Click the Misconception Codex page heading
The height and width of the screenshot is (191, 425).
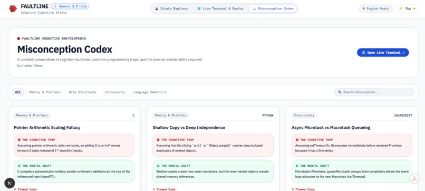(x=65, y=49)
